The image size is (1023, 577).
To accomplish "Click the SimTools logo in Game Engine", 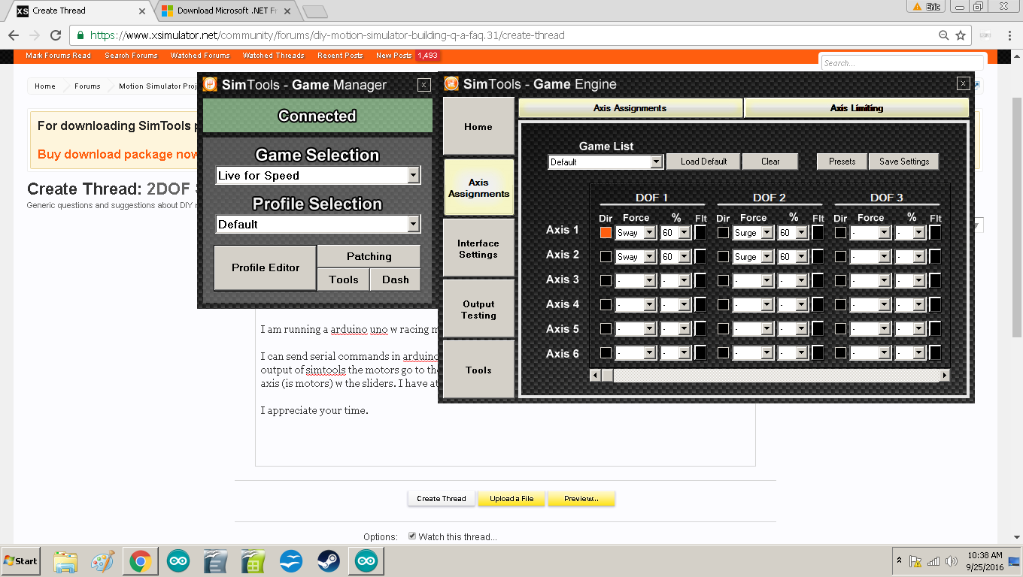I will point(451,83).
